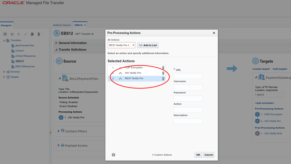Viewport: 291px width, 164px height.
Task: Confirm the dialog with OK
Action: click(198, 155)
